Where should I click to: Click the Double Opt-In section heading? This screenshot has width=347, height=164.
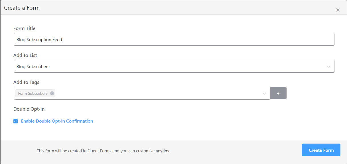click(x=29, y=109)
